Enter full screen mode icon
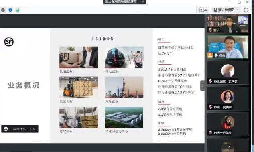This screenshot has width=254, height=152. tap(246, 10)
